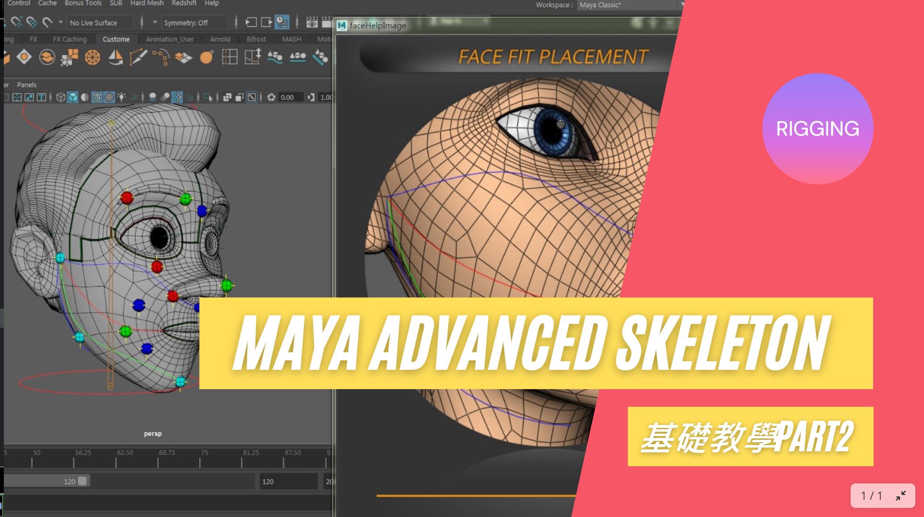Toggle lighting display in the panel toolbar

click(122, 97)
